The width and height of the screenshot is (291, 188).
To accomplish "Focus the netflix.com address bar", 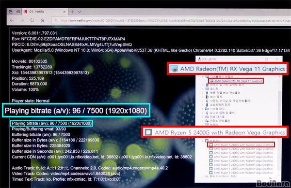I will [171, 20].
